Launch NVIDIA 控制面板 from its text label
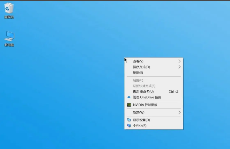The image size is (230, 149). pyautogui.click(x=145, y=105)
